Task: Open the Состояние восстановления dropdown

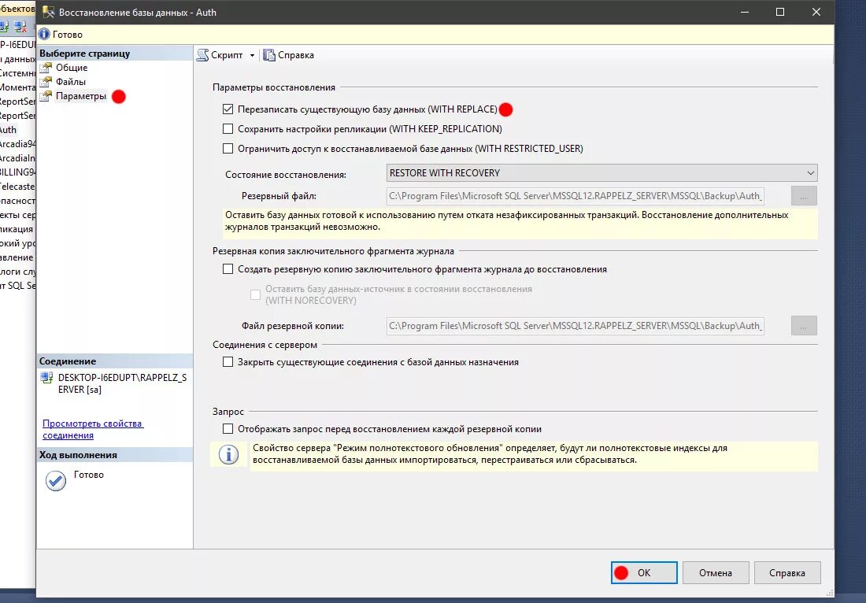Action: pyautogui.click(x=601, y=173)
